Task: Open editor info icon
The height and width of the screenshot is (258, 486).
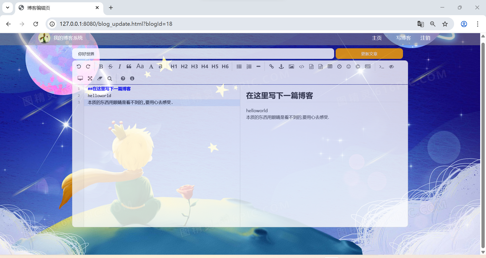Action: [x=132, y=78]
